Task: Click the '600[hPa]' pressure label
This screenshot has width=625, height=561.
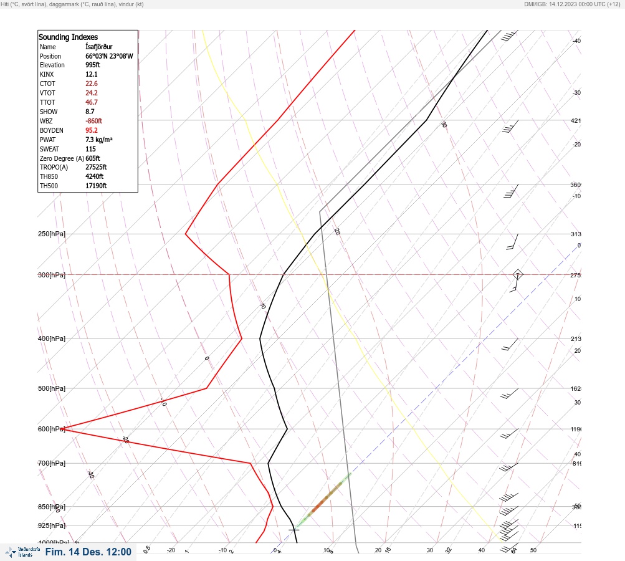Action: pos(52,429)
